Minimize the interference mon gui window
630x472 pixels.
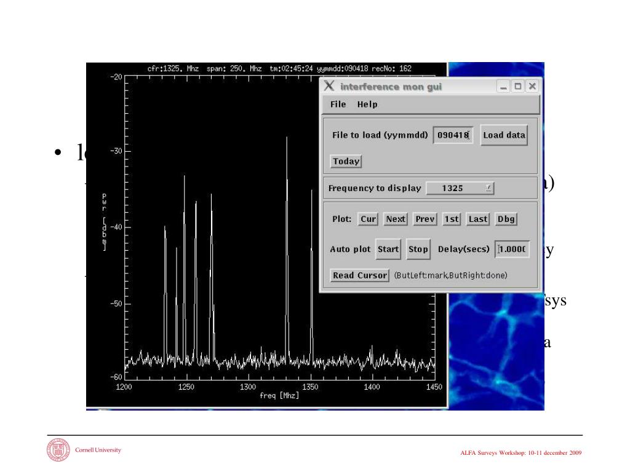(503, 86)
